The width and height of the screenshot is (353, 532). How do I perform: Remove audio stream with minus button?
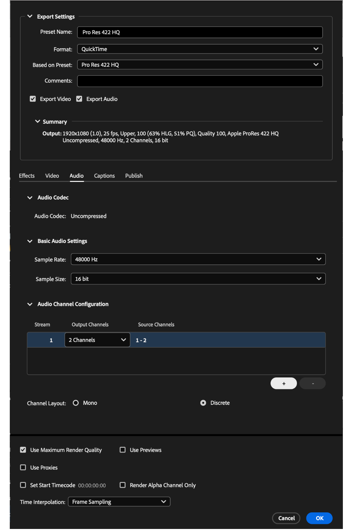[x=313, y=384]
